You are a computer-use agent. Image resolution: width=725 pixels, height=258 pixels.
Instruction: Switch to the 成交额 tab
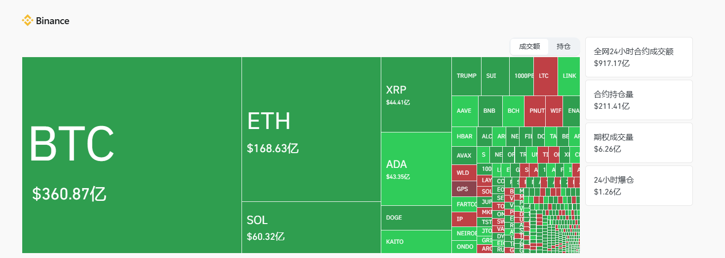tap(529, 47)
